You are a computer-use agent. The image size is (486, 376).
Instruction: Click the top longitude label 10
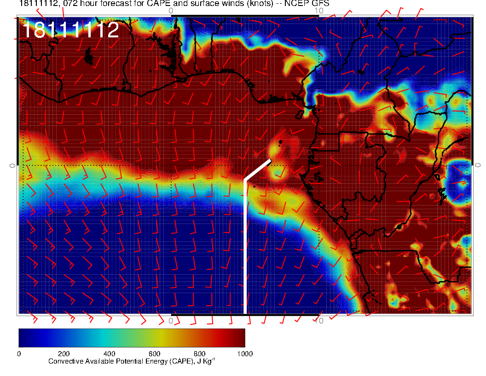(319, 11)
